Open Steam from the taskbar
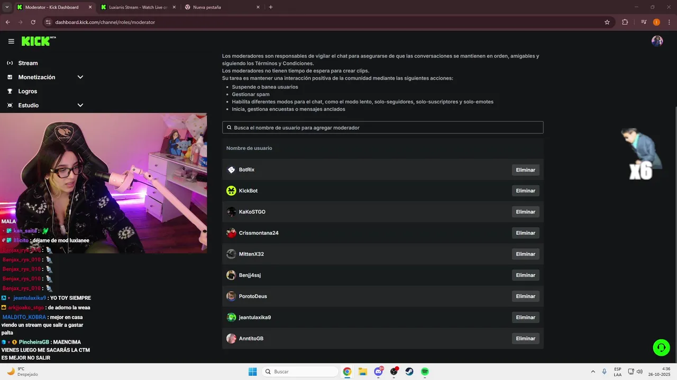 (x=409, y=372)
